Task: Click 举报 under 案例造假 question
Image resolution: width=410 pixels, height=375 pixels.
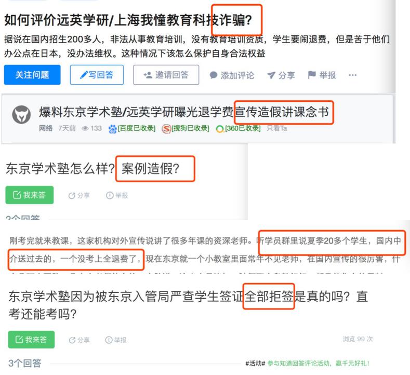Action: pyautogui.click(x=117, y=195)
